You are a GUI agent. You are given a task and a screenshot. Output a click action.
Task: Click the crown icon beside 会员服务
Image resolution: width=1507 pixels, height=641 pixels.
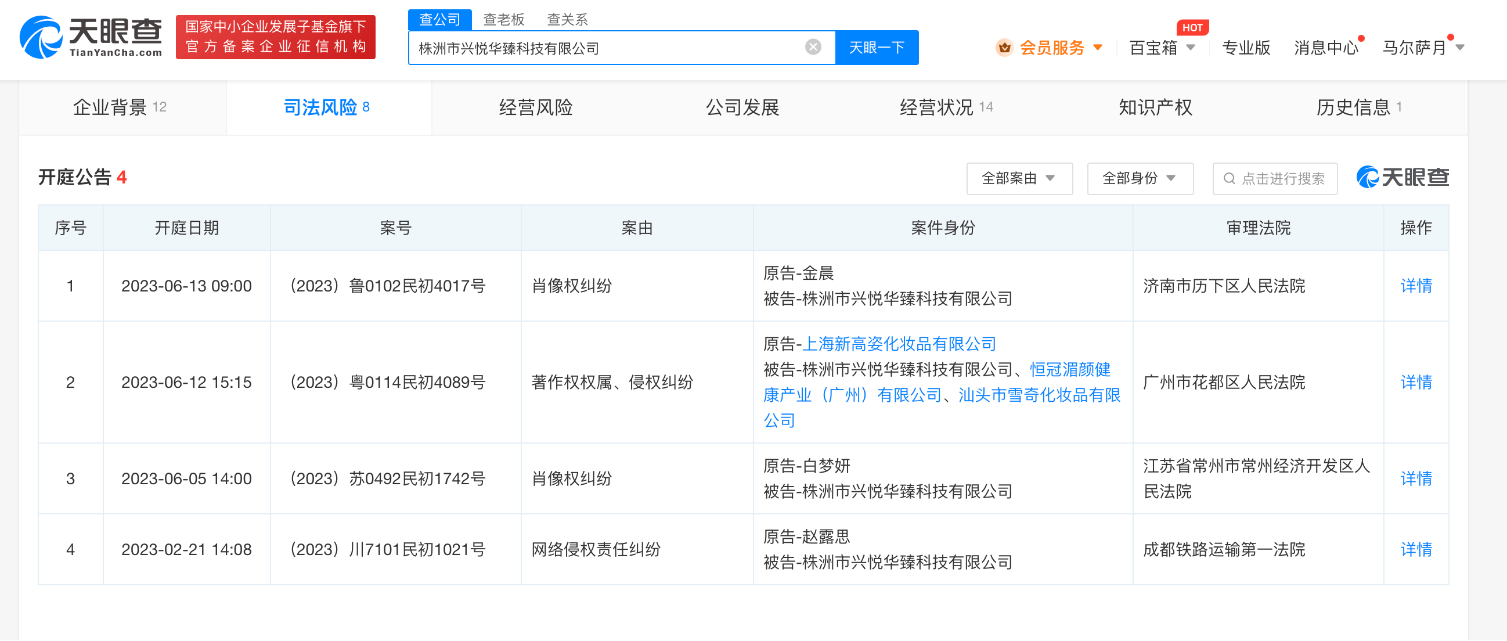1004,48
